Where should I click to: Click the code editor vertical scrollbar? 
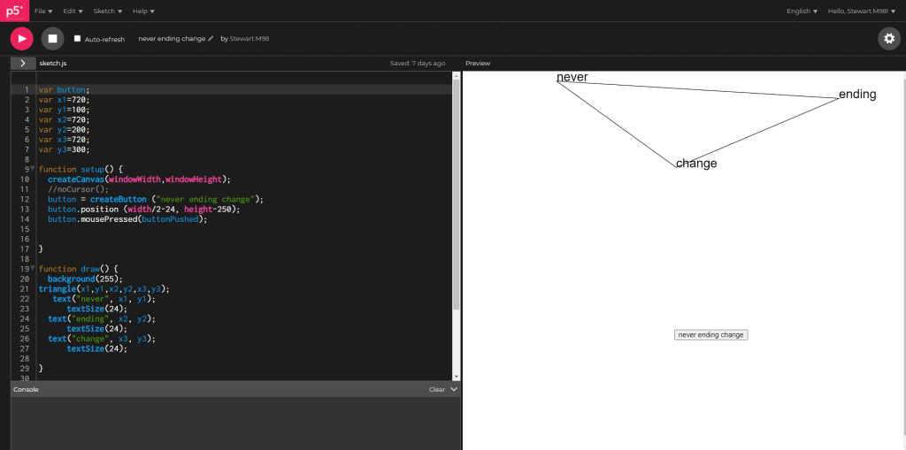[457, 194]
